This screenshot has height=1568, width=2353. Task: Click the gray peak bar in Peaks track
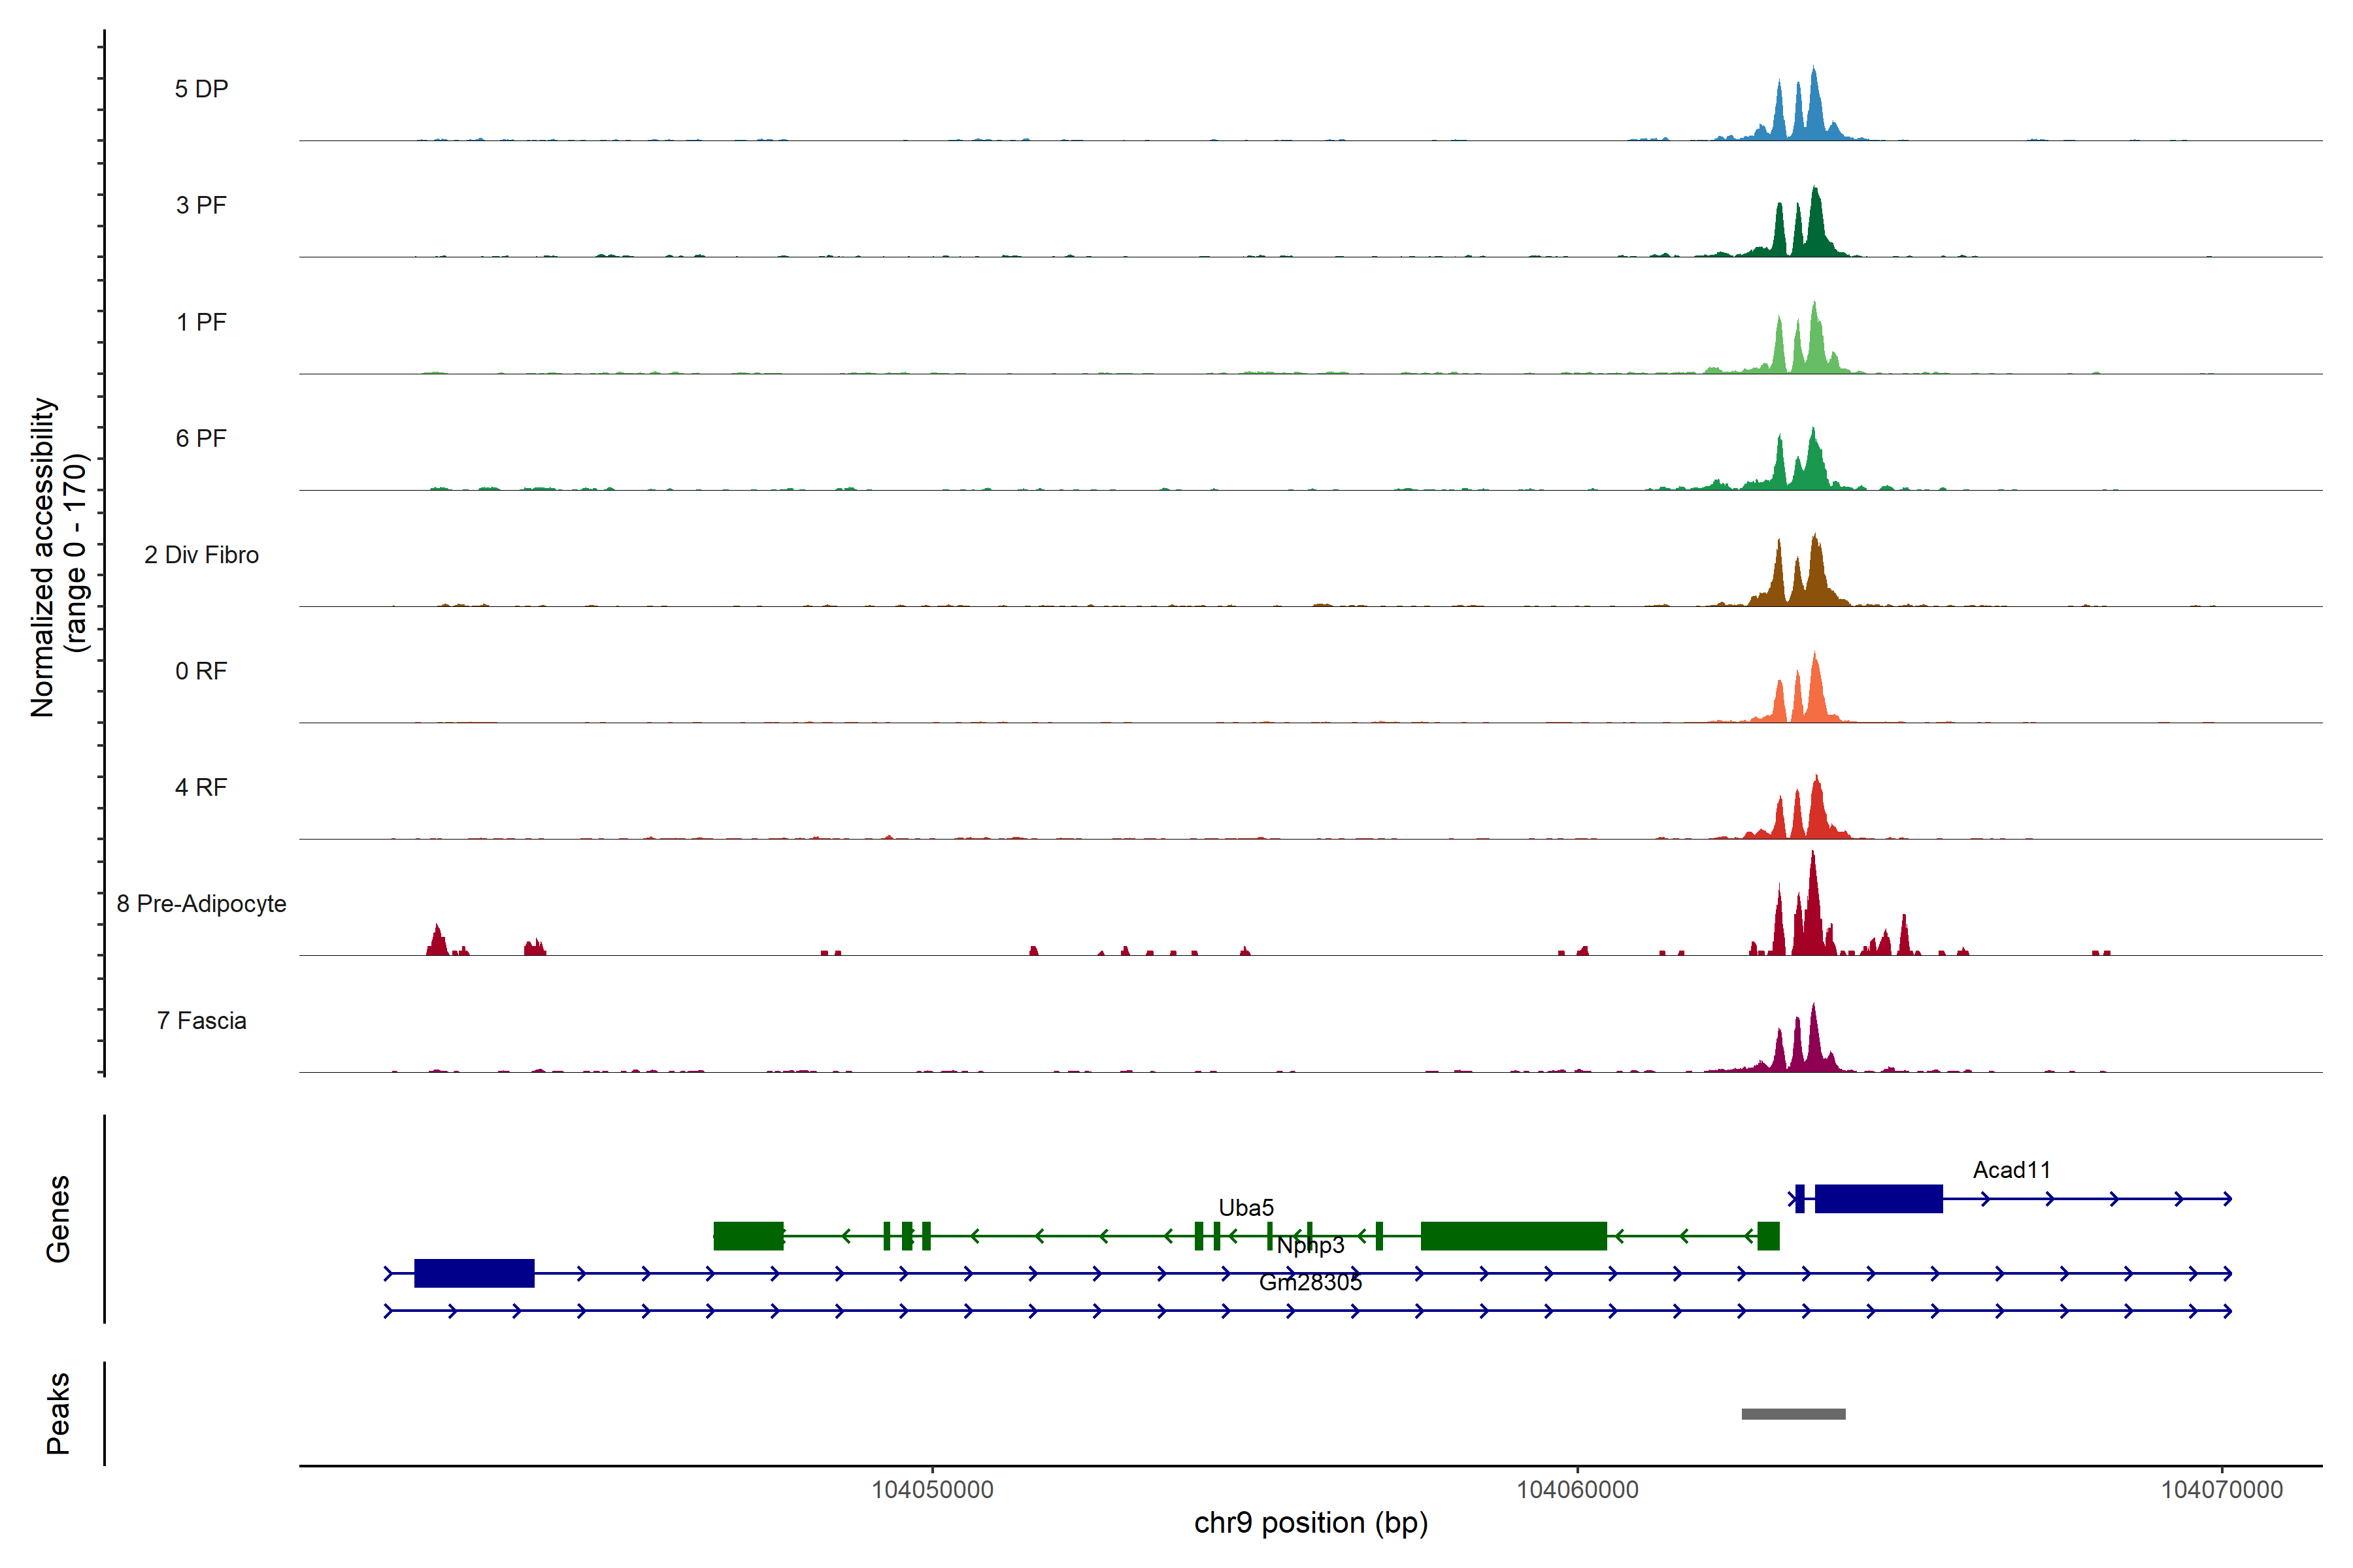point(1793,1414)
